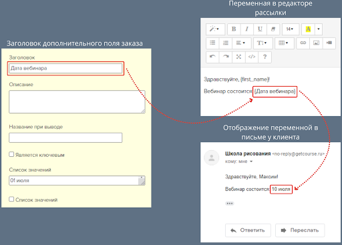The width and height of the screenshot is (342, 245).
Task: Insert a picture with the image icon
Action: [x=316, y=43]
